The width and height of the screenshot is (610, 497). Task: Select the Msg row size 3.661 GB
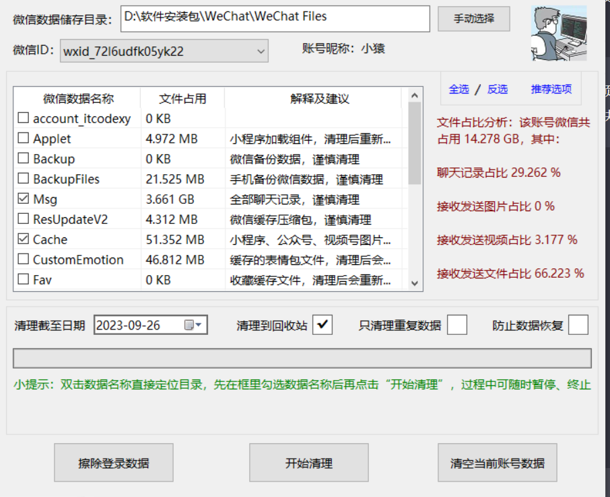170,199
